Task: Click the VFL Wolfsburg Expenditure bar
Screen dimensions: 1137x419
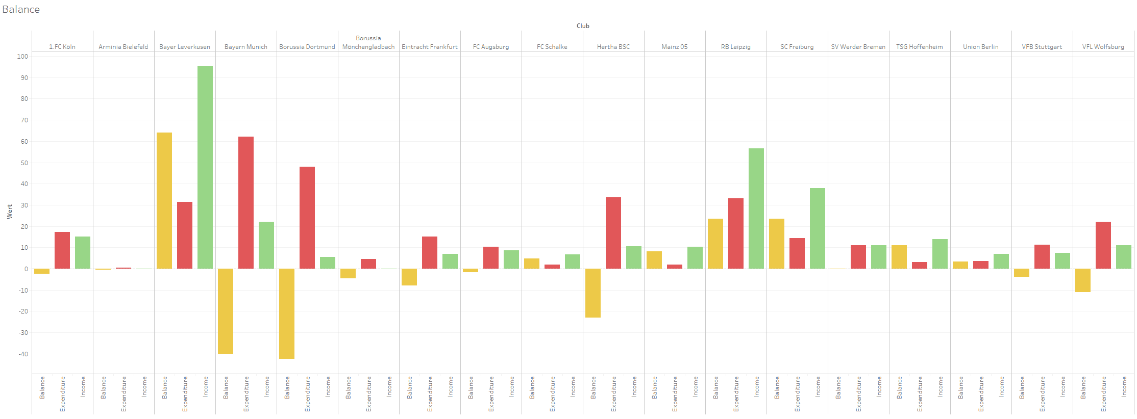Action: pyautogui.click(x=1103, y=245)
